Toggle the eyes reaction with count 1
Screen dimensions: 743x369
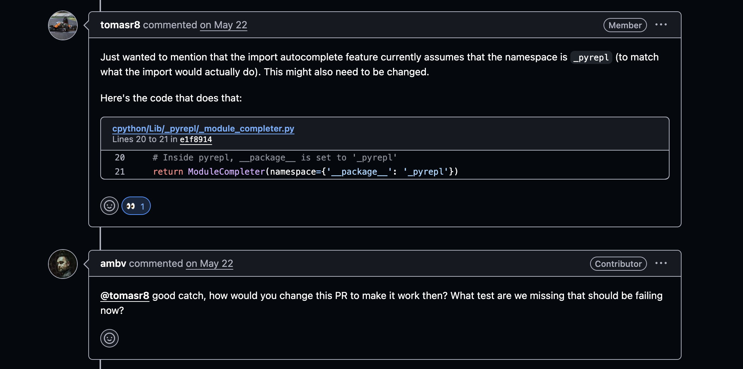(136, 206)
